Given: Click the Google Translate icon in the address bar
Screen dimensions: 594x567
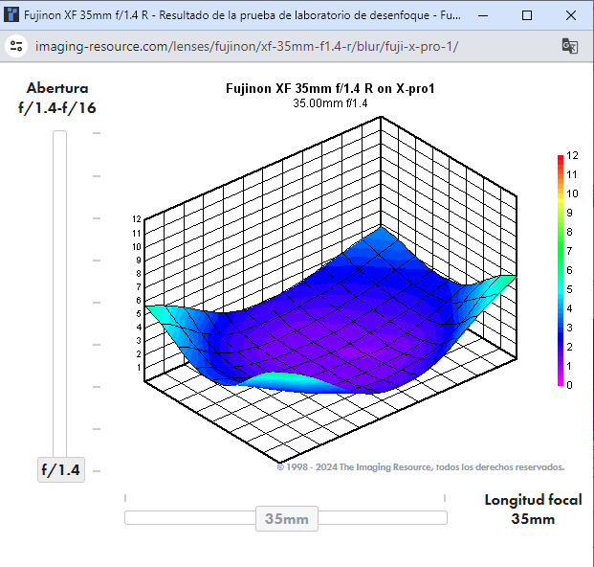Looking at the screenshot, I should pos(570,46).
